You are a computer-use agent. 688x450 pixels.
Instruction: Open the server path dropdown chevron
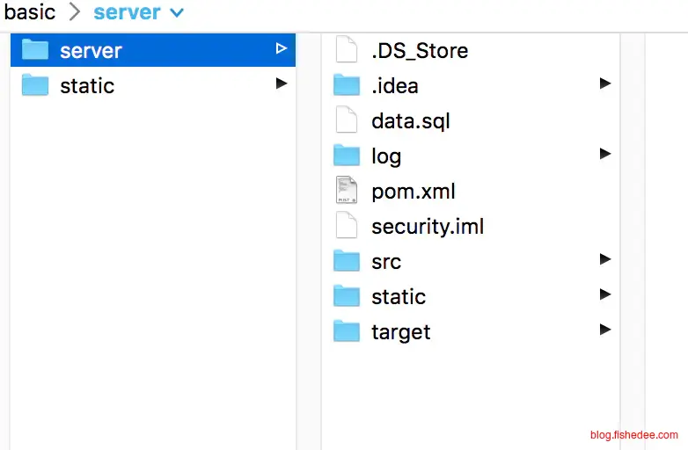point(177,13)
